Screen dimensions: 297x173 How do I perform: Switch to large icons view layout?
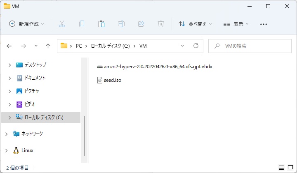[290, 168]
